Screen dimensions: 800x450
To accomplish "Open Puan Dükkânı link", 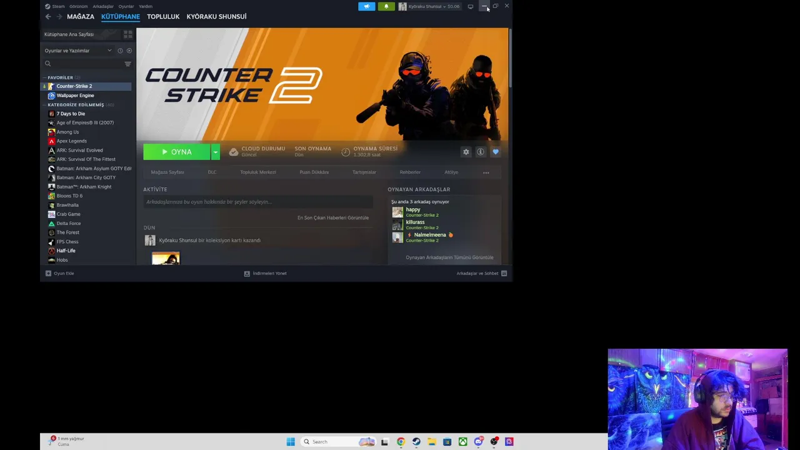I will pos(314,172).
